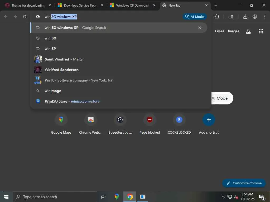Select the Saint Winifred - Martyr suggestion
The width and height of the screenshot is (270, 202).
click(119, 59)
